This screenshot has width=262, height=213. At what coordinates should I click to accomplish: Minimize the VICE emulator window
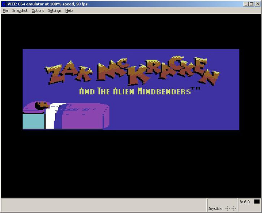246,4
